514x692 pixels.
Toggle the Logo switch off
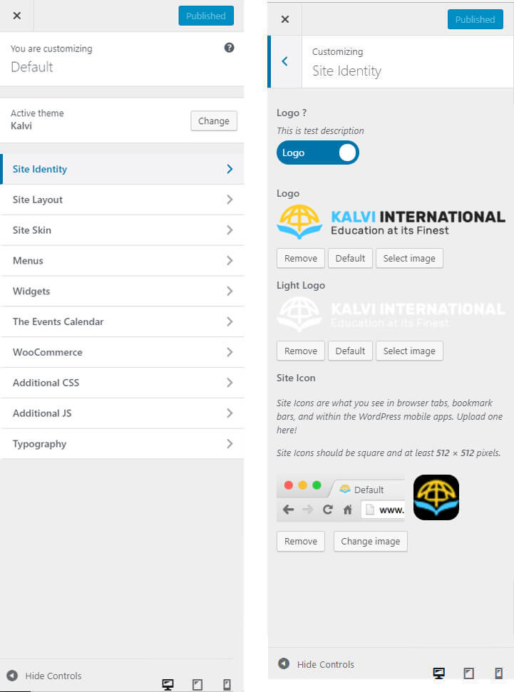click(x=318, y=153)
